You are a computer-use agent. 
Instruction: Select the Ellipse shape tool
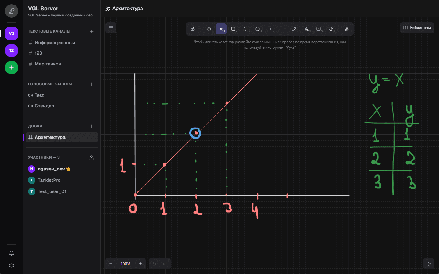258,29
